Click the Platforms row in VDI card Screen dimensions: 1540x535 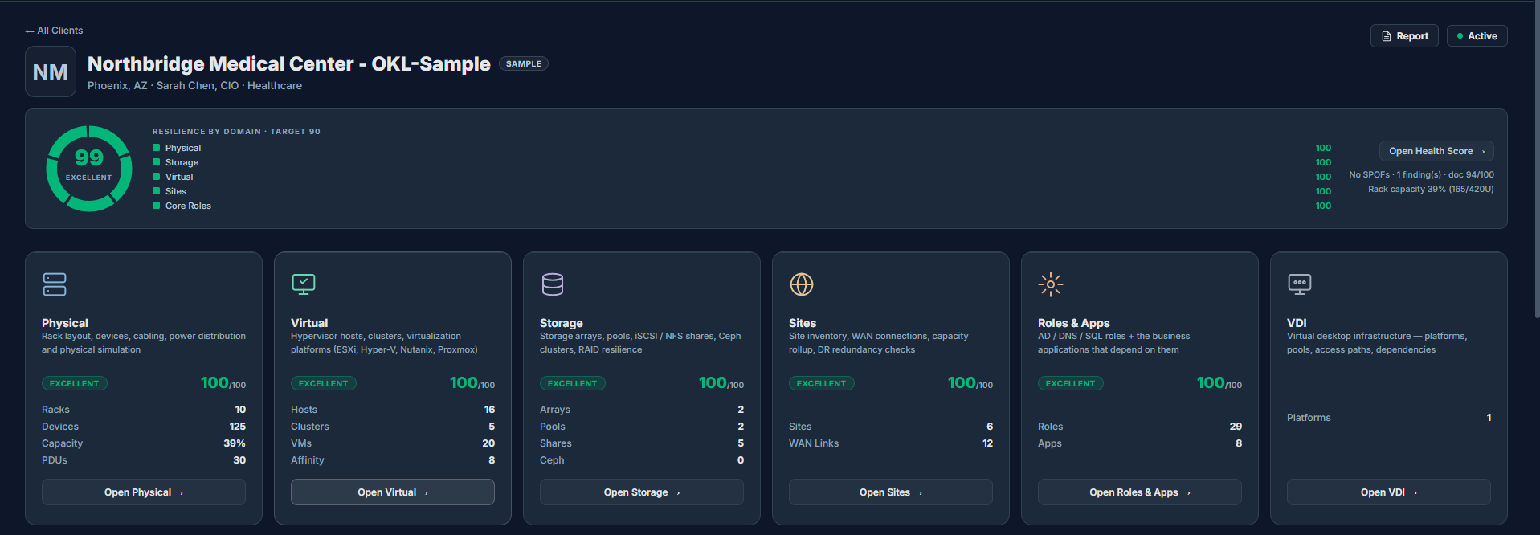click(x=1389, y=418)
